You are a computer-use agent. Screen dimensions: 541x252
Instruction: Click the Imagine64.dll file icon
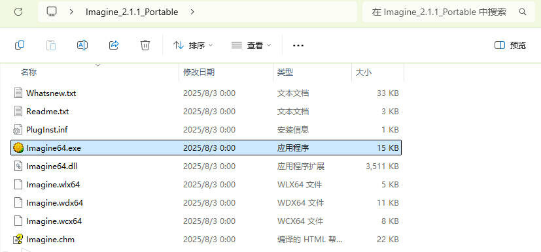pos(18,166)
